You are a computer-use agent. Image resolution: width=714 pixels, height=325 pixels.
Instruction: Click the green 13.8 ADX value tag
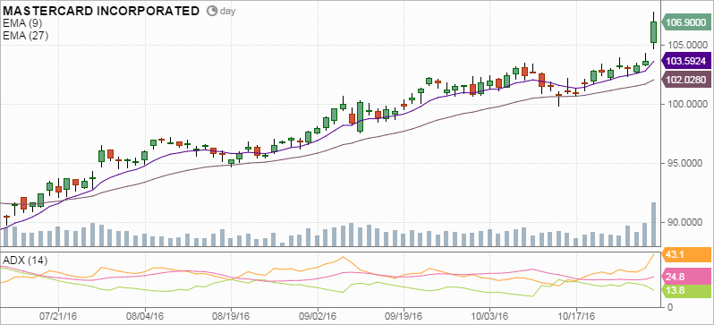[x=685, y=291]
